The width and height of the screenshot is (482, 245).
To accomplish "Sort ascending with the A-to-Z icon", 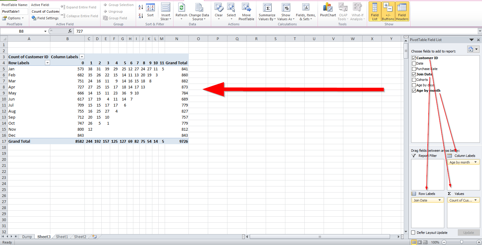I will point(141,7).
